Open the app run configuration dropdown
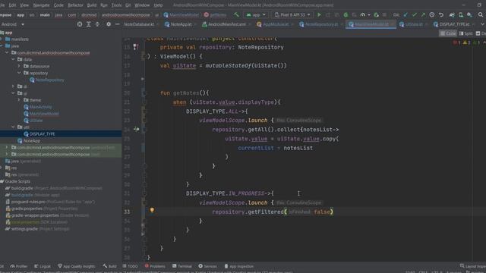486x273 pixels. 257,15
